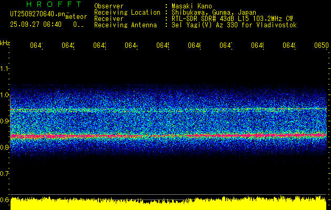Screen dimensions: 331x210
Task: Click the 3el Yagi(V) Az 330 antenna text
Action: (x=234, y=25)
